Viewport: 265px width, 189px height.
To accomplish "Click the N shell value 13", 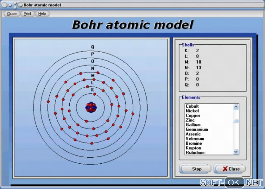I will 198,68.
